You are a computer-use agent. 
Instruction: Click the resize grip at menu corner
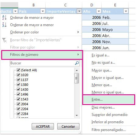[80, 133]
